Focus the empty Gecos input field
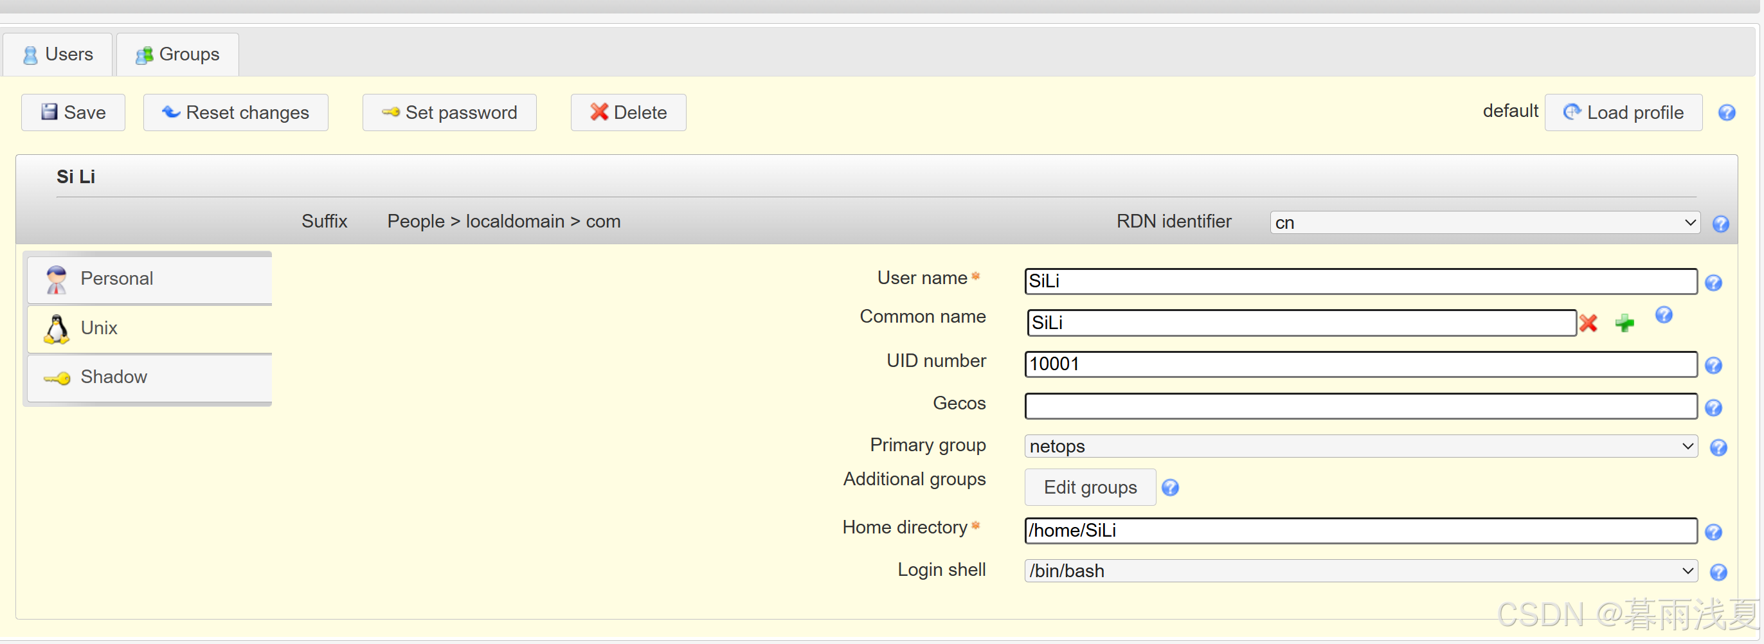The image size is (1764, 644). (x=1361, y=406)
